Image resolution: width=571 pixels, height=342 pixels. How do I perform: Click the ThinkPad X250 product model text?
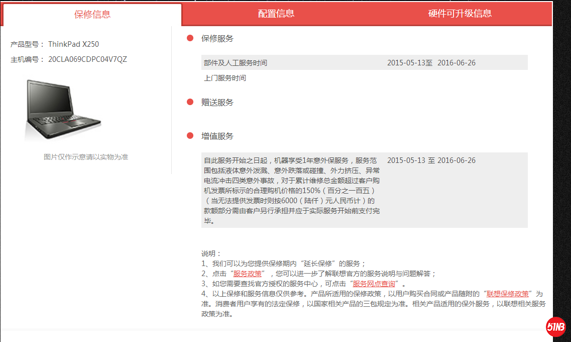coord(73,44)
